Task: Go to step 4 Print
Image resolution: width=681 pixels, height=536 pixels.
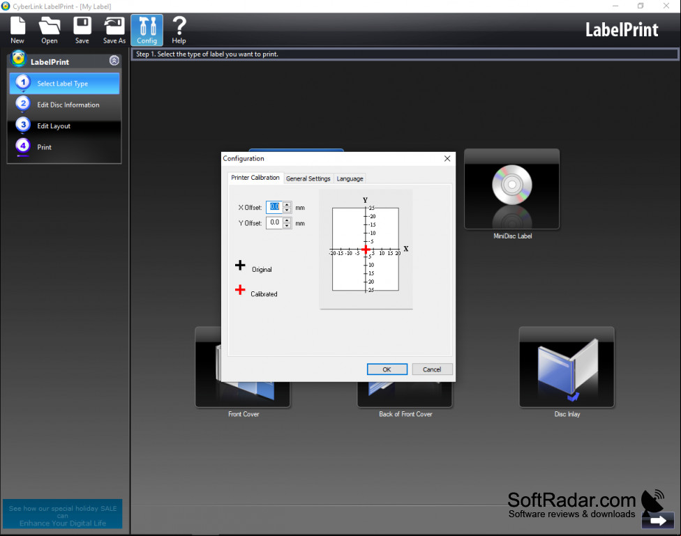Action: click(64, 147)
